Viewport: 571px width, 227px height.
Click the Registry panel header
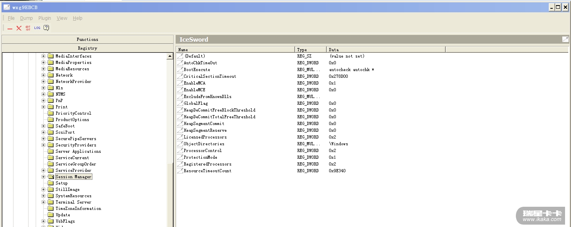pos(87,48)
